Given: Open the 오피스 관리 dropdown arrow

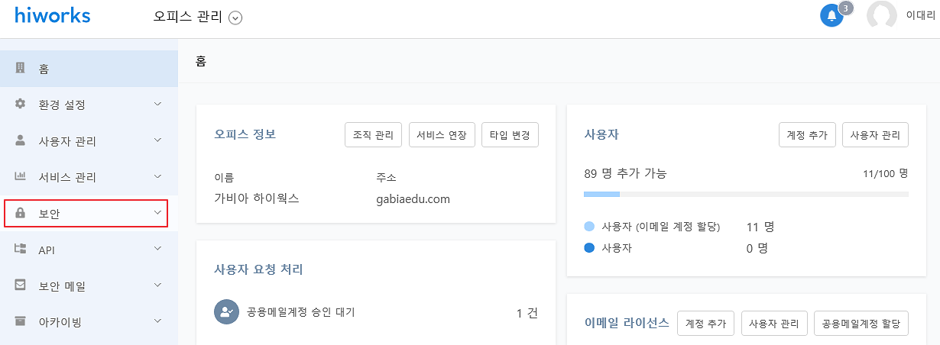Looking at the screenshot, I should 235,18.
